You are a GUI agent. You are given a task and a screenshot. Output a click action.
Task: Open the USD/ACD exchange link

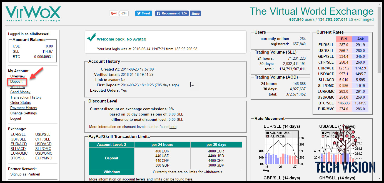pyautogui.click(x=43, y=144)
